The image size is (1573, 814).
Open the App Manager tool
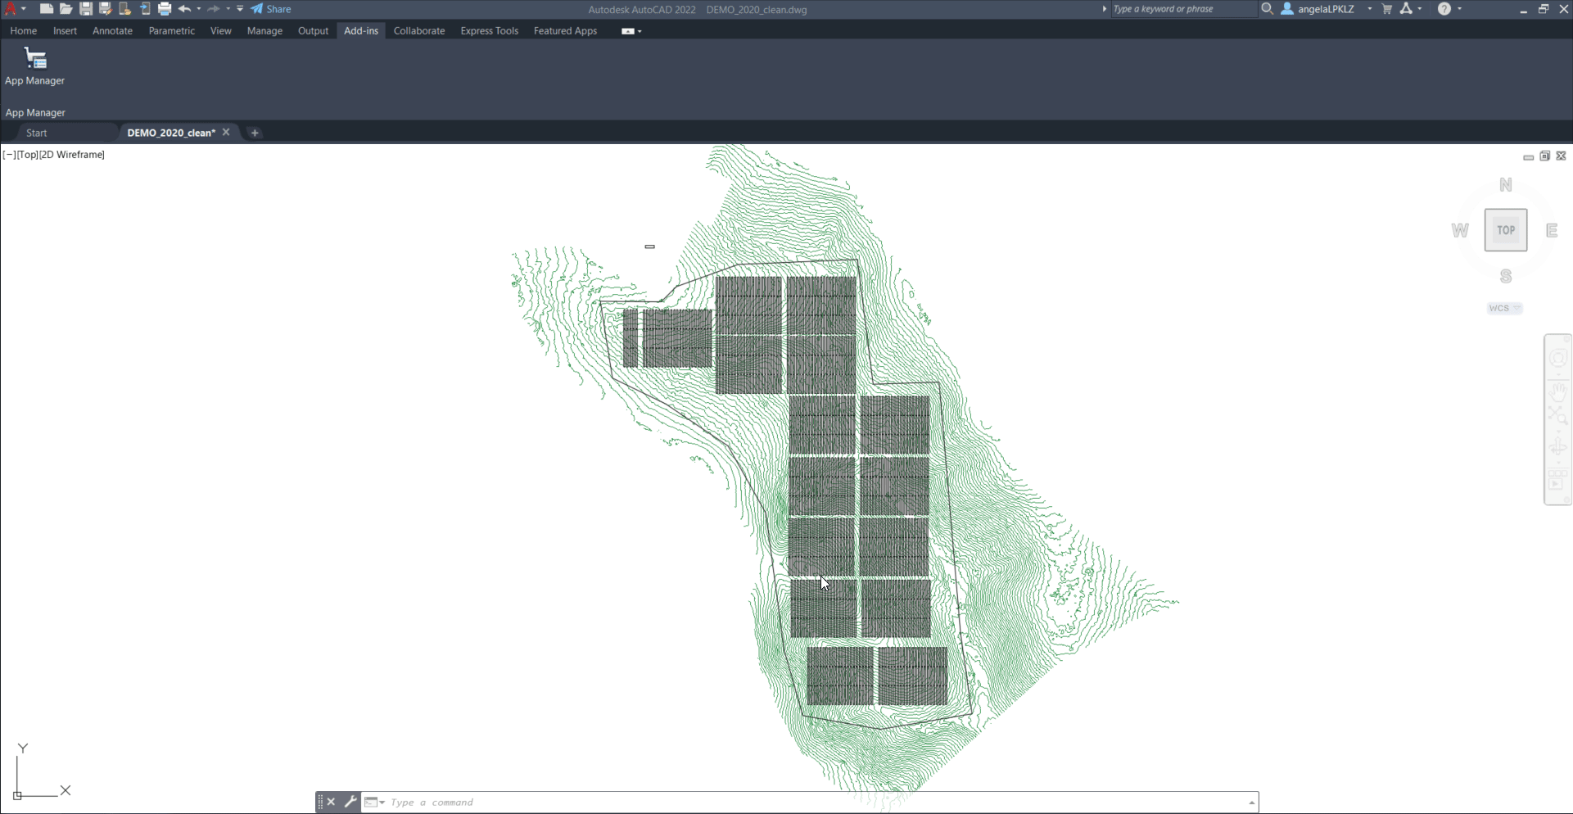(34, 66)
